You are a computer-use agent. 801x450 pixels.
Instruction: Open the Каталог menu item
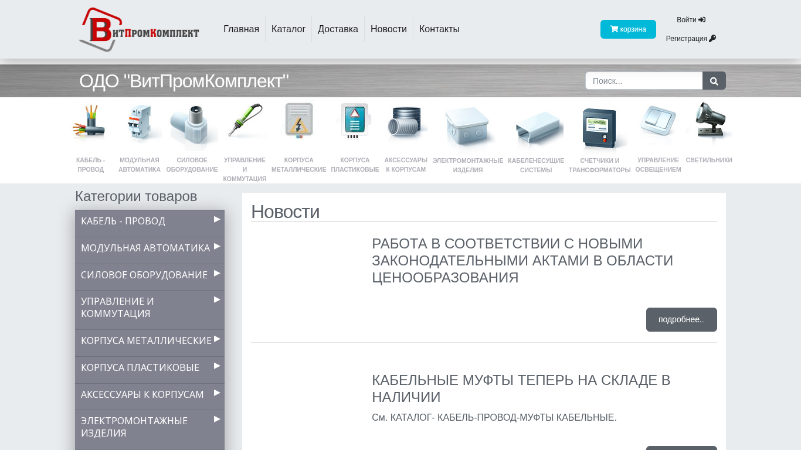pyautogui.click(x=289, y=29)
